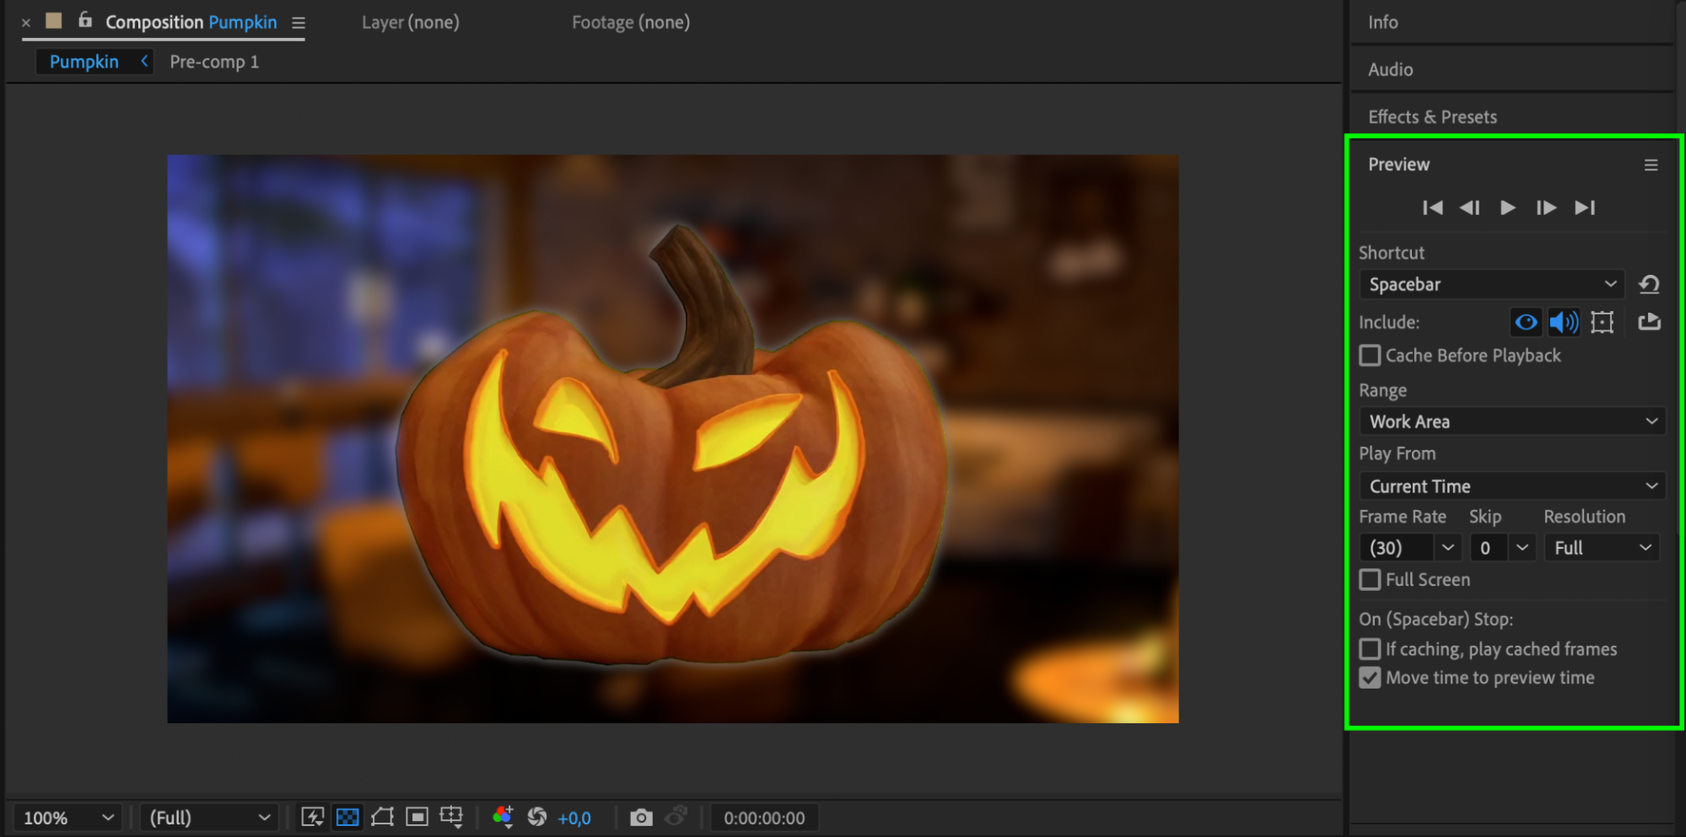Click the current timecode 0:00:00:00

pyautogui.click(x=764, y=818)
